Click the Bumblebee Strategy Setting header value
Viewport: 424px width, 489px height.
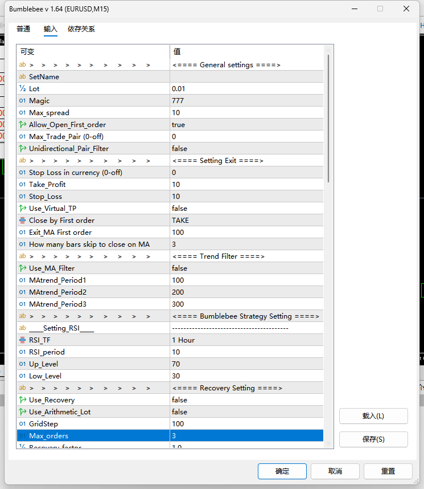pyautogui.click(x=246, y=316)
